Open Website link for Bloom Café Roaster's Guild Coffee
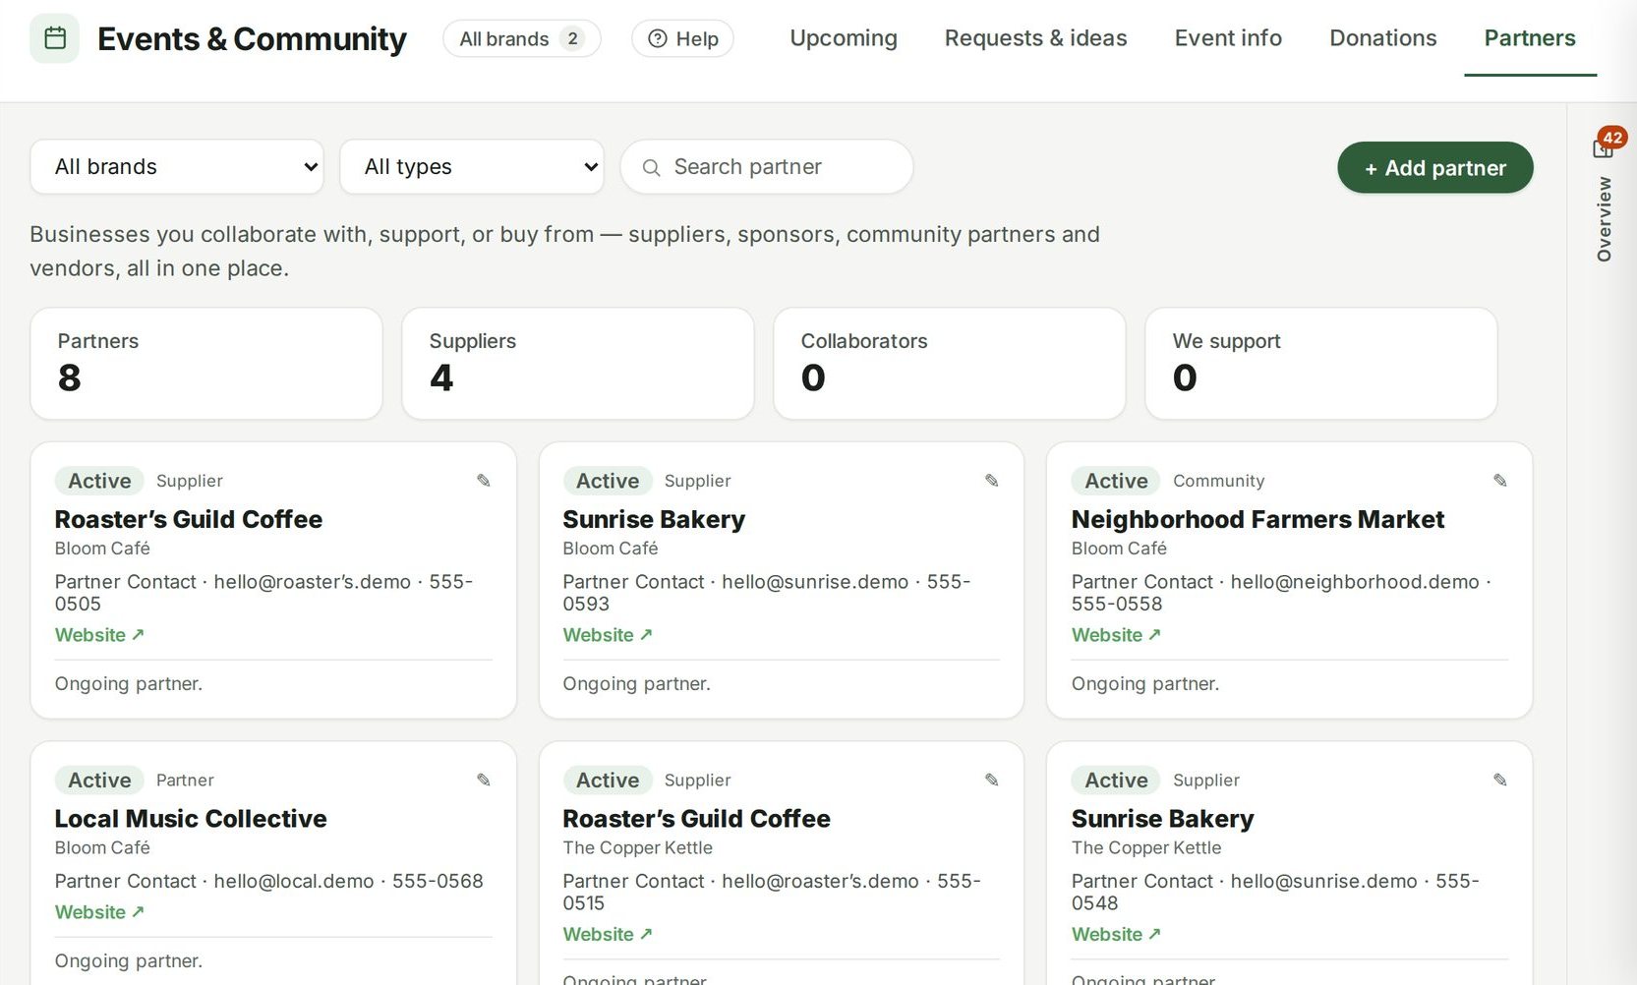The image size is (1637, 985). pos(99,635)
